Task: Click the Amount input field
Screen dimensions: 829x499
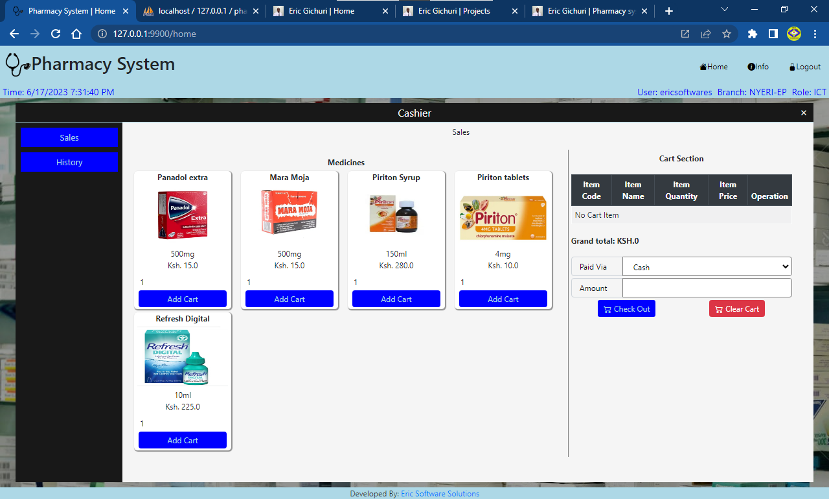Action: (707, 288)
